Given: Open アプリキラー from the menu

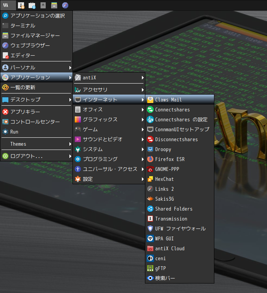Looking at the screenshot, I should point(37,112).
